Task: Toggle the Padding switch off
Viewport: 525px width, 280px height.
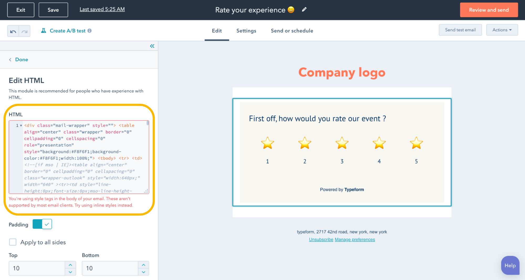Action: (42, 224)
